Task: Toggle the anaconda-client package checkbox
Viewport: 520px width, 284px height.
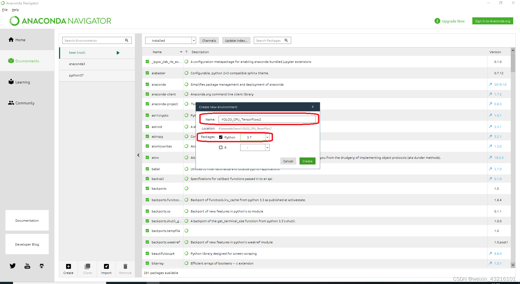Action: point(147,94)
